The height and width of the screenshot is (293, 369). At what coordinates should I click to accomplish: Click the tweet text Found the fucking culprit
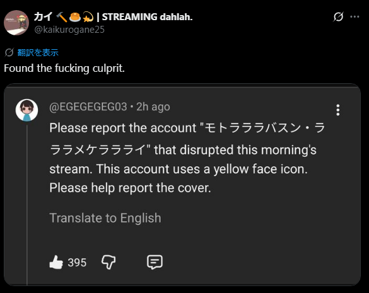pos(64,68)
